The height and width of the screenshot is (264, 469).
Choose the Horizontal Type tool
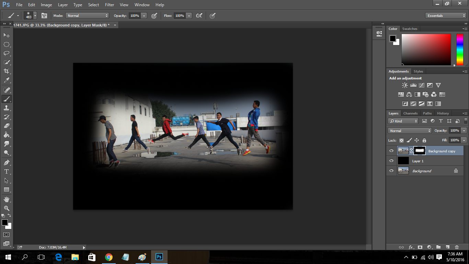(6, 172)
